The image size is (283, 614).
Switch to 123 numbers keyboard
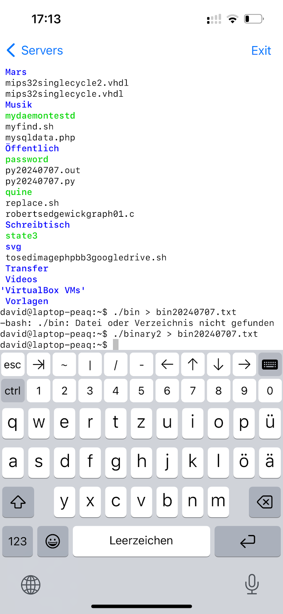[18, 541]
